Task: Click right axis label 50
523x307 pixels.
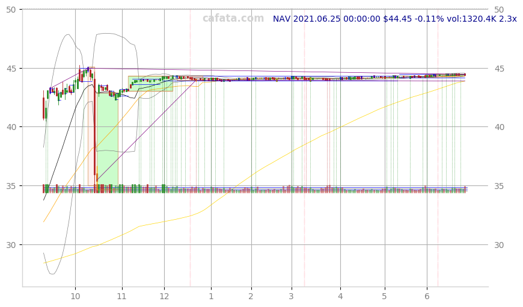Action: (x=499, y=10)
